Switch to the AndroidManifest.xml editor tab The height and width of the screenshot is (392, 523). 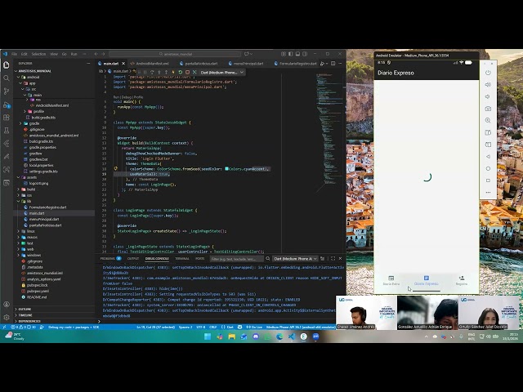click(x=152, y=64)
